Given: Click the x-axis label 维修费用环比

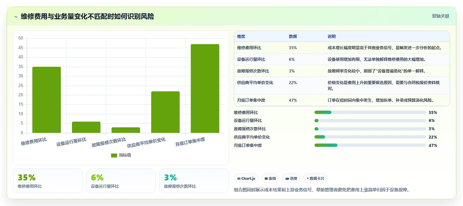Looking at the screenshot, I should pyautogui.click(x=34, y=141).
